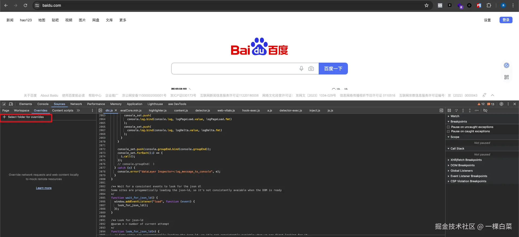519x237 pixels.
Task: Reload the page in the browser
Action: [25, 5]
